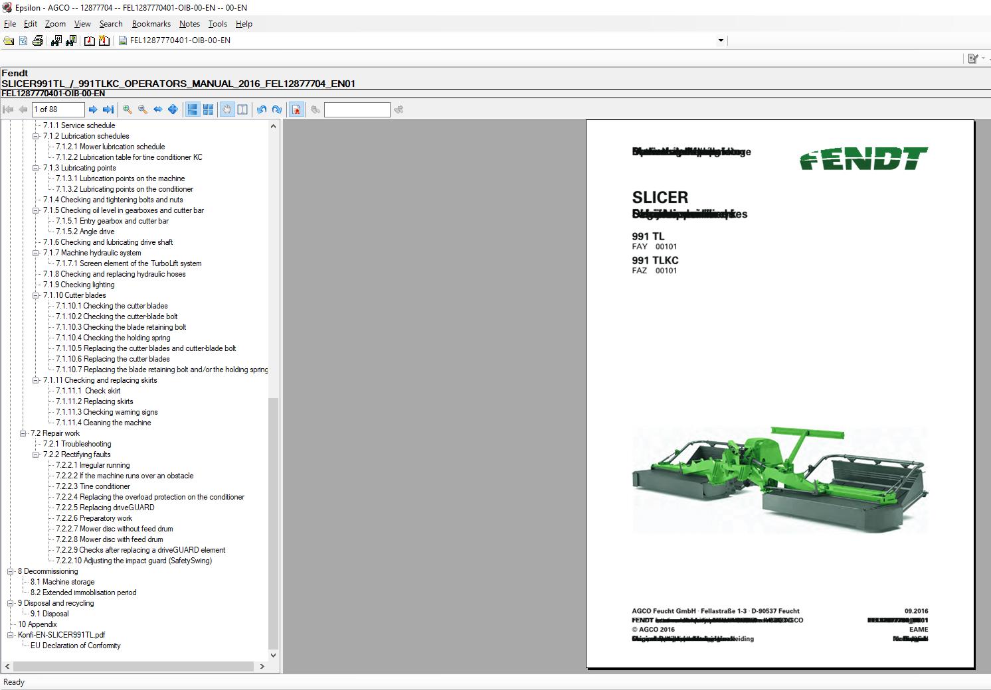
Task: Collapse the 7.1.10 Cutter blades node
Action: click(36, 295)
